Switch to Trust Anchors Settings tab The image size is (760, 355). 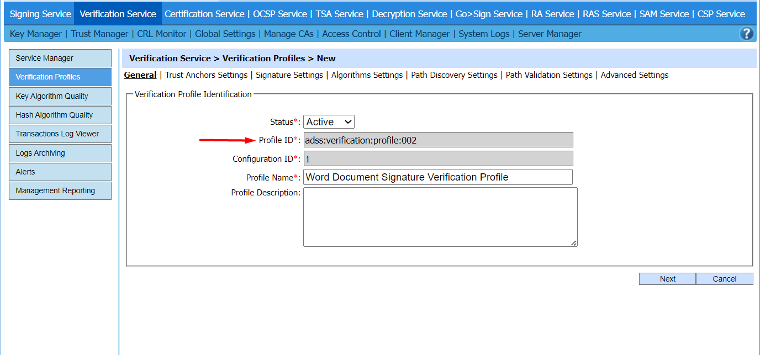coord(206,75)
